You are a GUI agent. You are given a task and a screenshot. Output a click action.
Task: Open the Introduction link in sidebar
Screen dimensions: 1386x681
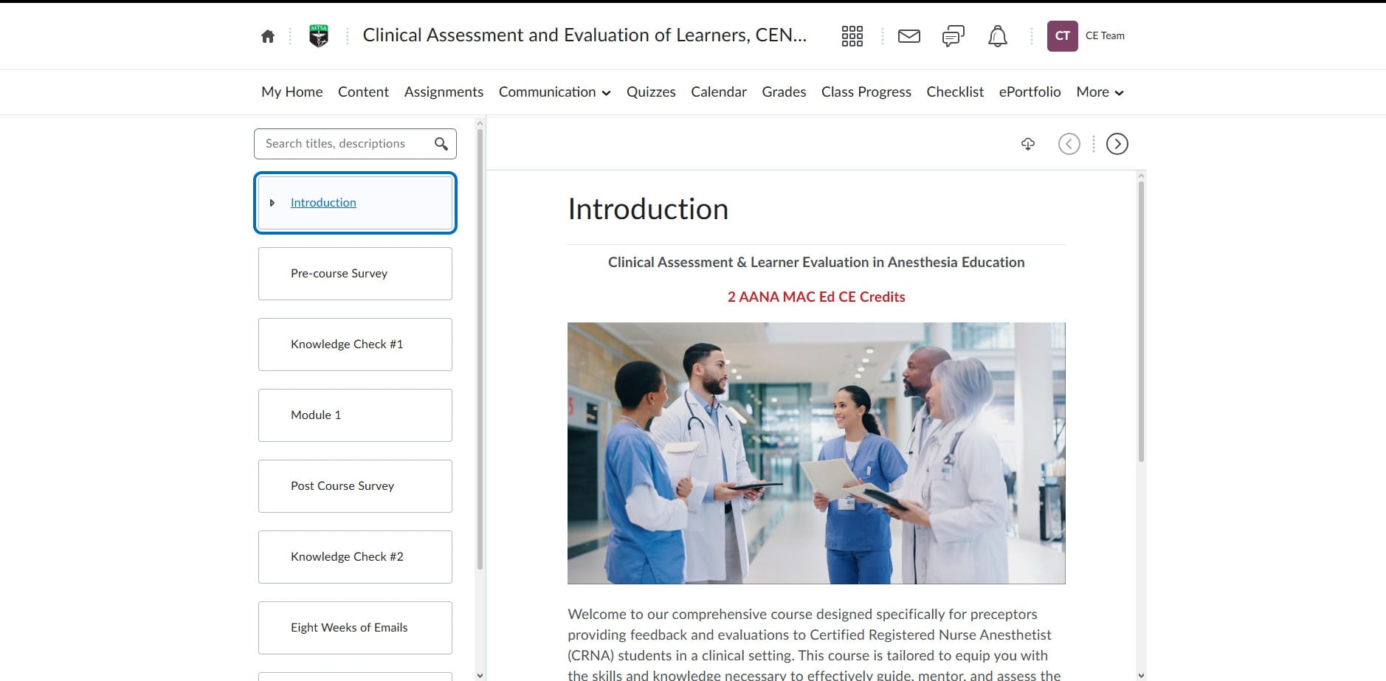point(323,203)
